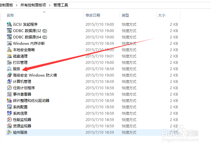This screenshot has height=147, width=211.
Task: Click the 打印管理 printer icon
Action: [x=9, y=63]
